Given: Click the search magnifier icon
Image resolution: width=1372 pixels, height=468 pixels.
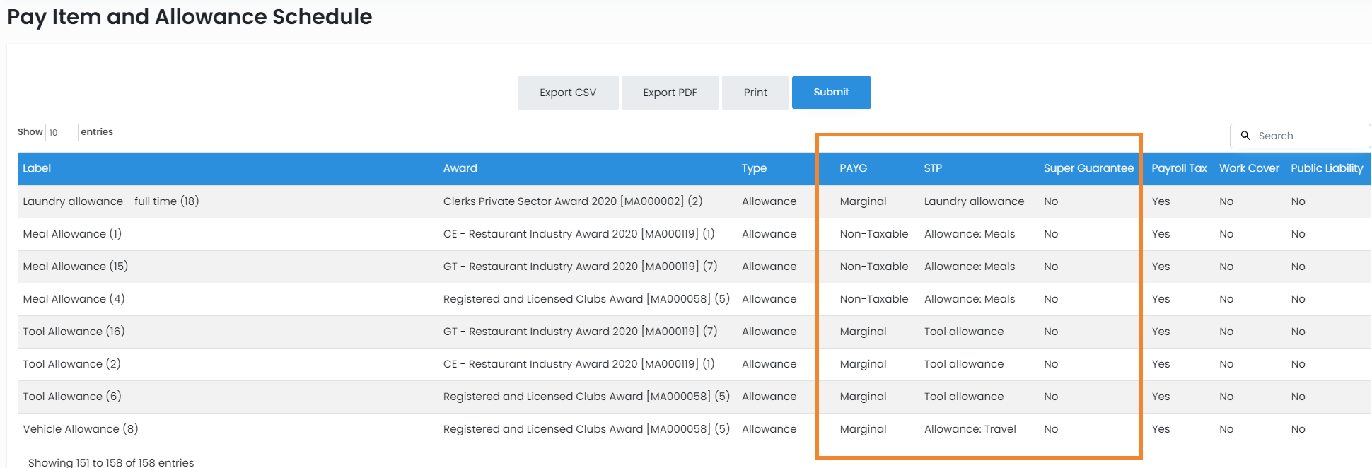Looking at the screenshot, I should [x=1245, y=136].
